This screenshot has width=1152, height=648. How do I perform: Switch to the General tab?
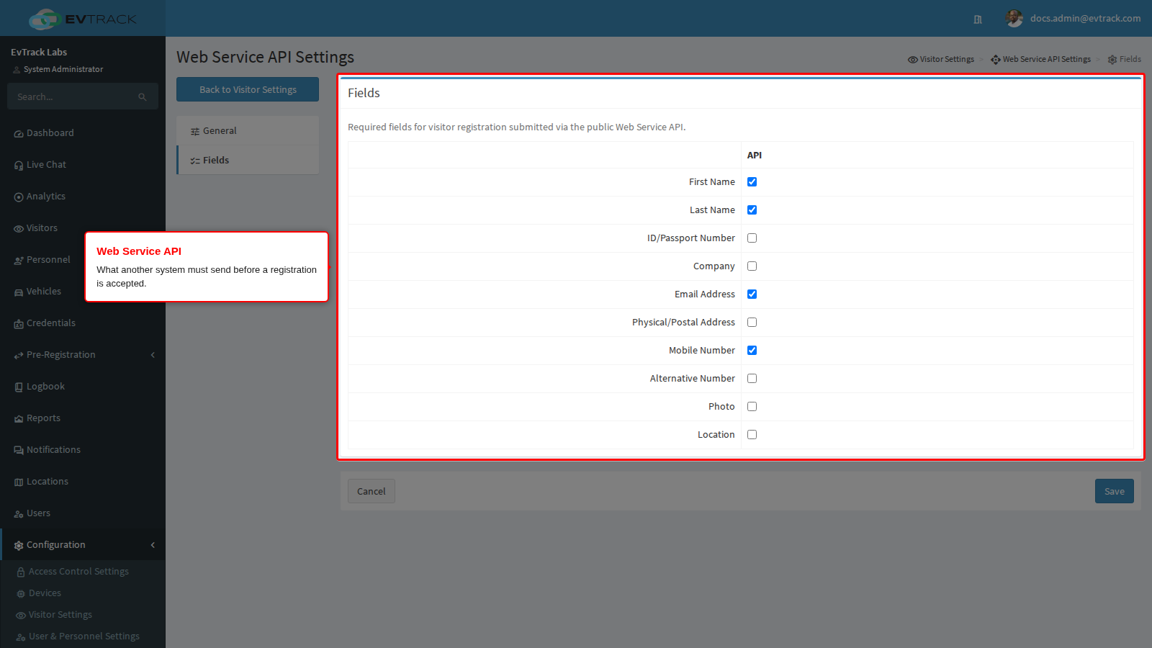click(x=248, y=131)
